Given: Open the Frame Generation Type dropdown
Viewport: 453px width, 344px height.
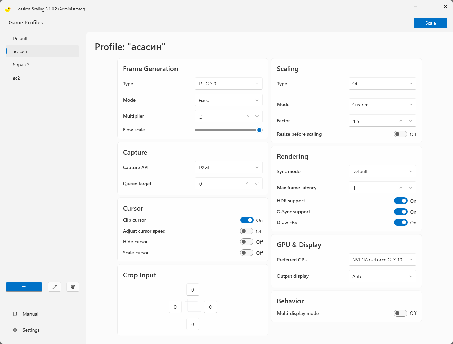Looking at the screenshot, I should tap(229, 84).
